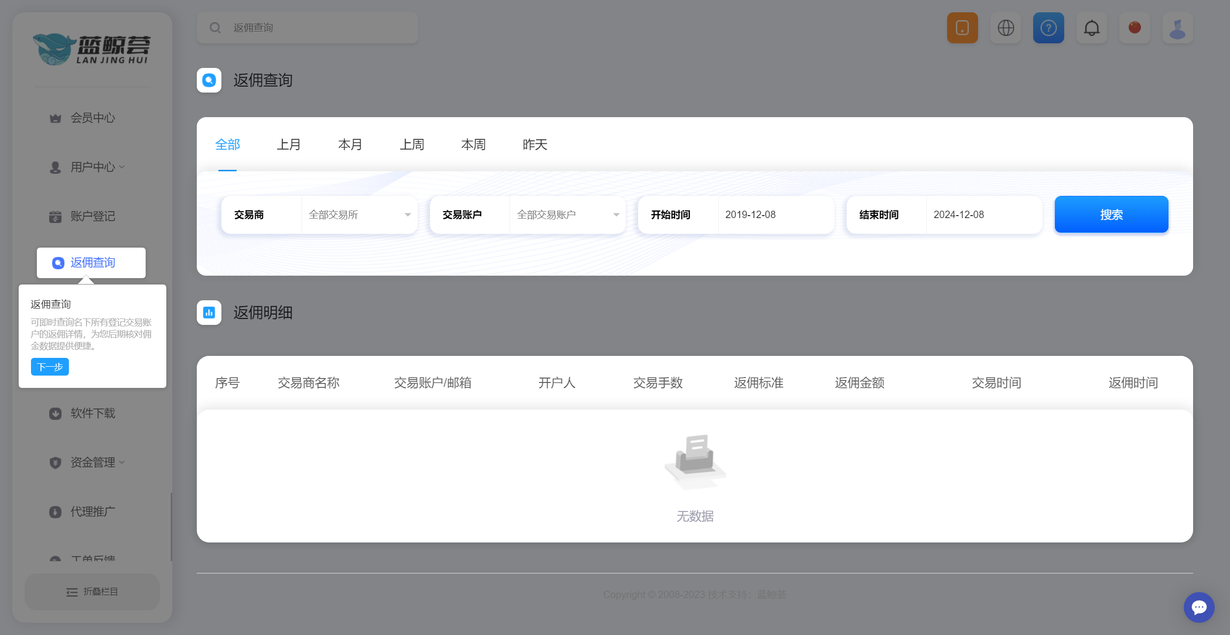Expand the 资金管理 sidebar submenu

click(93, 462)
